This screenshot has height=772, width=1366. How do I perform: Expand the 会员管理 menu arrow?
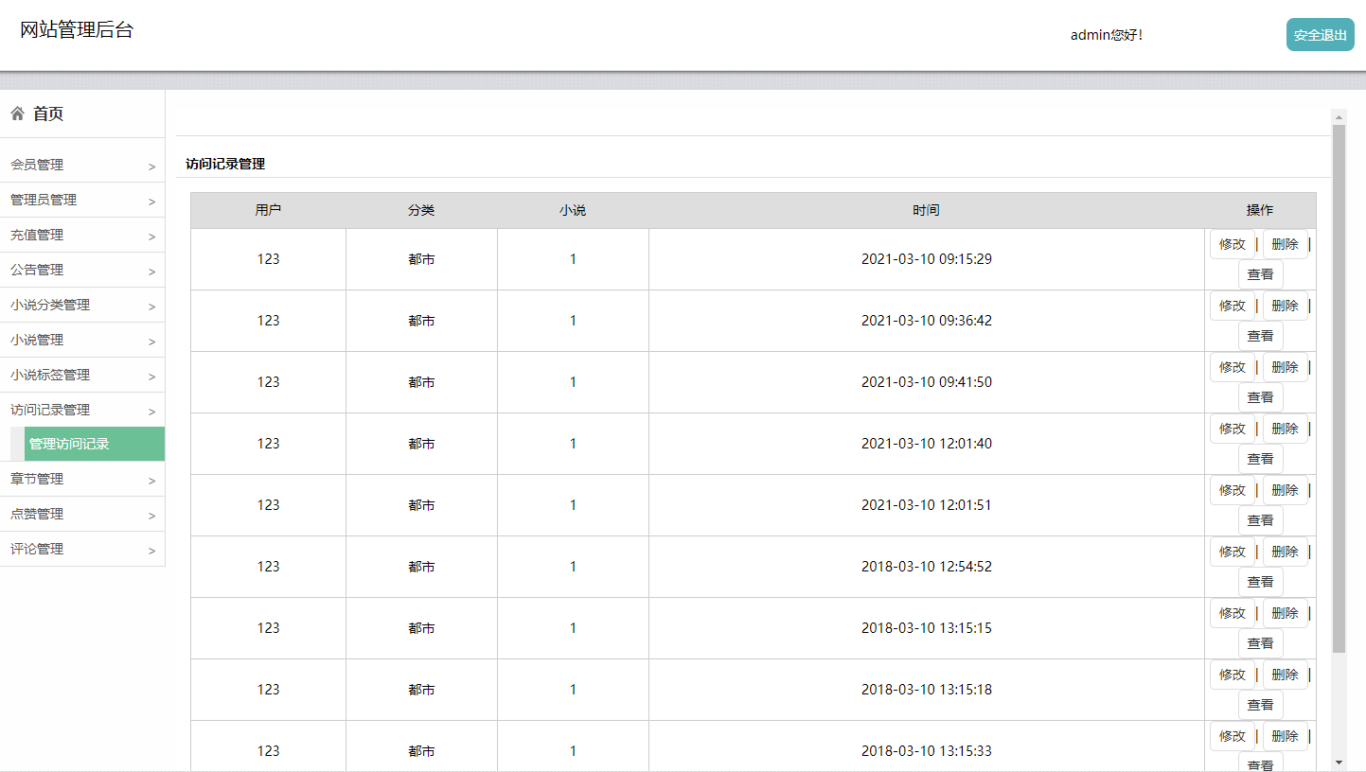point(151,167)
